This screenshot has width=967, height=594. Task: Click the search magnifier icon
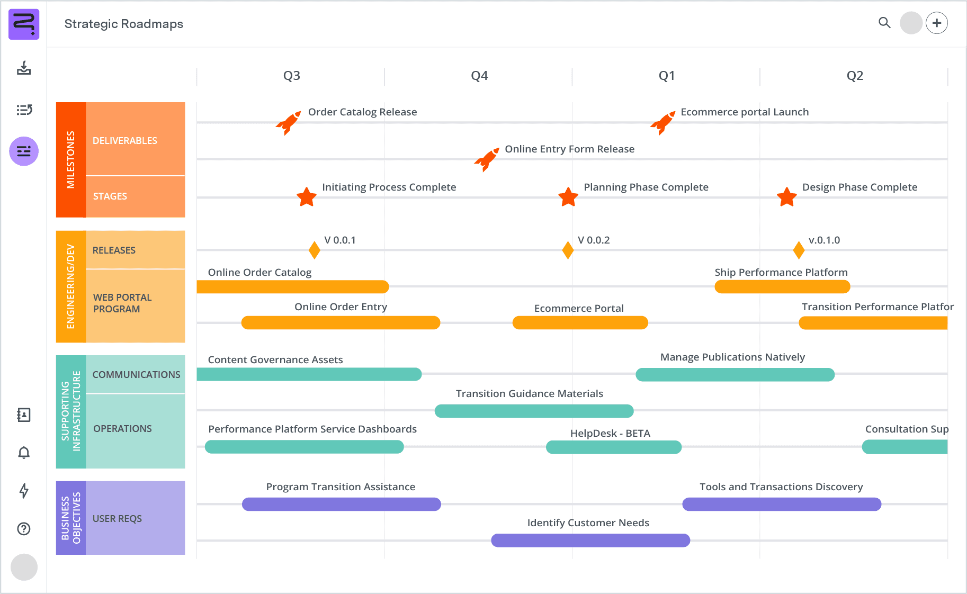click(x=884, y=23)
